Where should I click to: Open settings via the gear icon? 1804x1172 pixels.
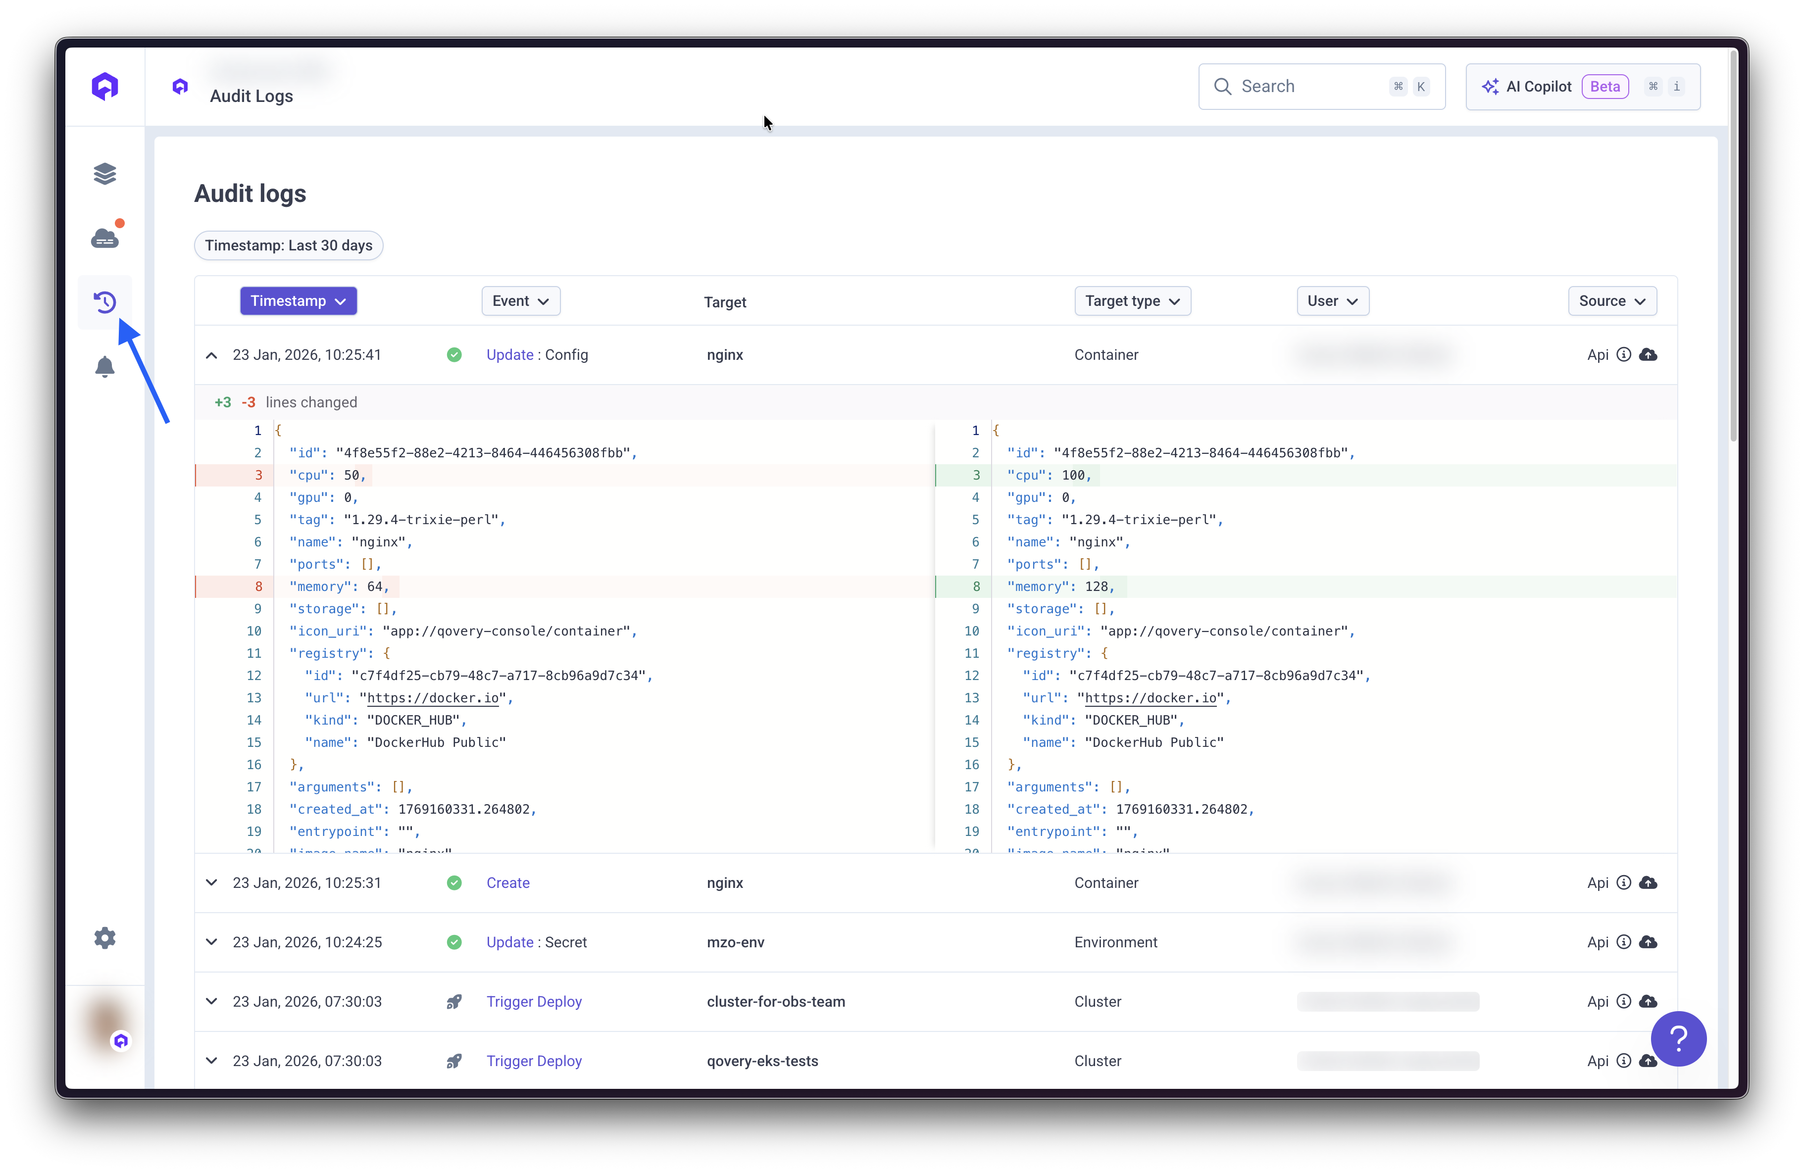coord(104,938)
